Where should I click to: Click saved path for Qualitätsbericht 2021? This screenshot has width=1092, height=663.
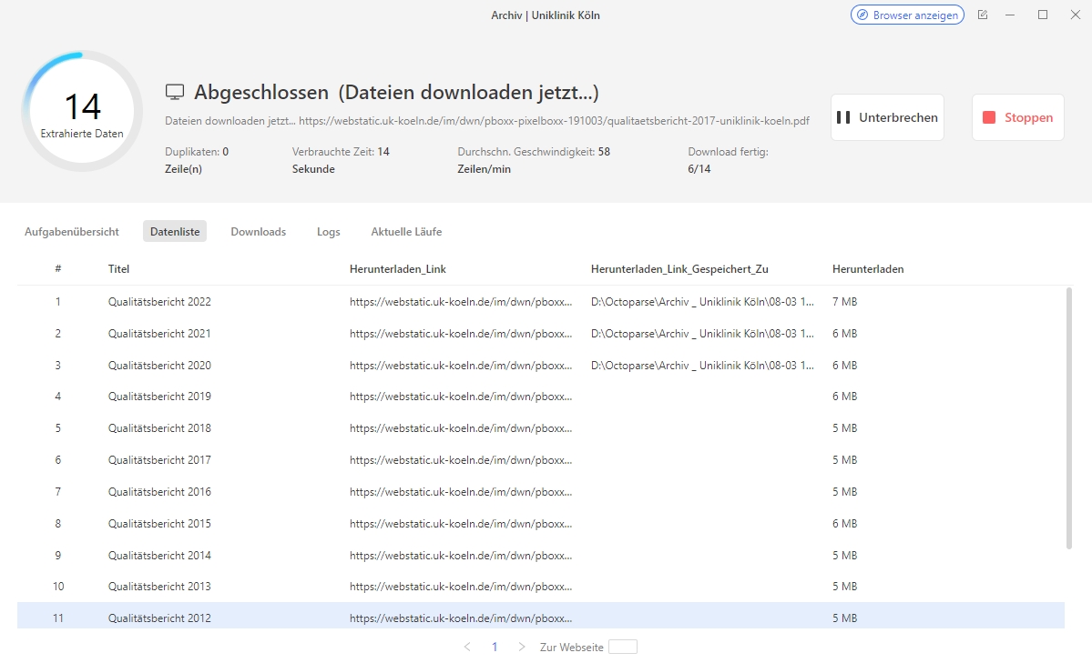pos(702,334)
